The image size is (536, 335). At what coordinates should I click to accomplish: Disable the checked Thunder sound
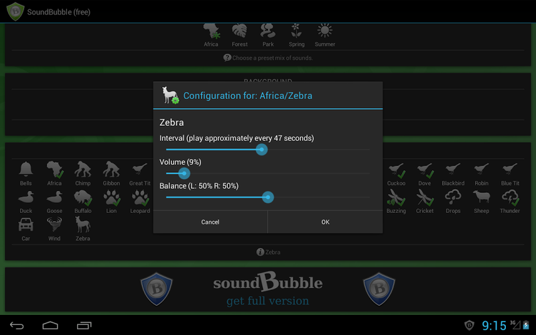[x=510, y=197]
